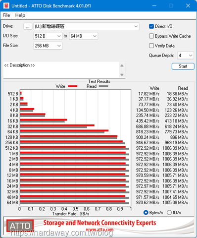Enable Bypass Write Cache checkbox
197x238 pixels.
click(151, 36)
